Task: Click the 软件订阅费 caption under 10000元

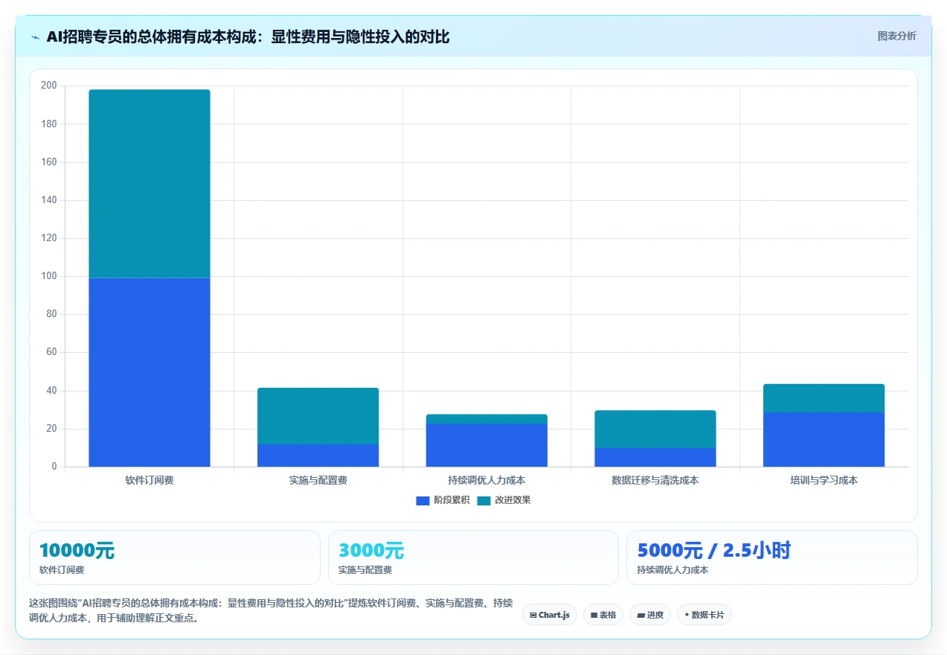Action: click(62, 570)
